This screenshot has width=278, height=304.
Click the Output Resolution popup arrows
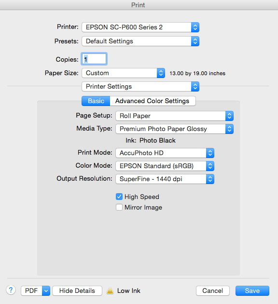tap(210, 179)
